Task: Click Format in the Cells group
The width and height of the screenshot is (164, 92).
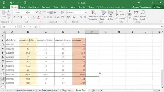Action: point(121,18)
